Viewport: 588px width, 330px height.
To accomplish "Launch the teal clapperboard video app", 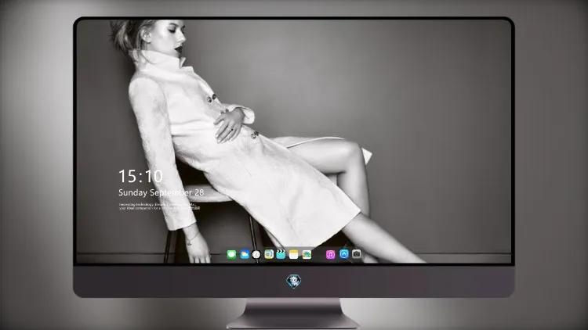I will pyautogui.click(x=281, y=254).
